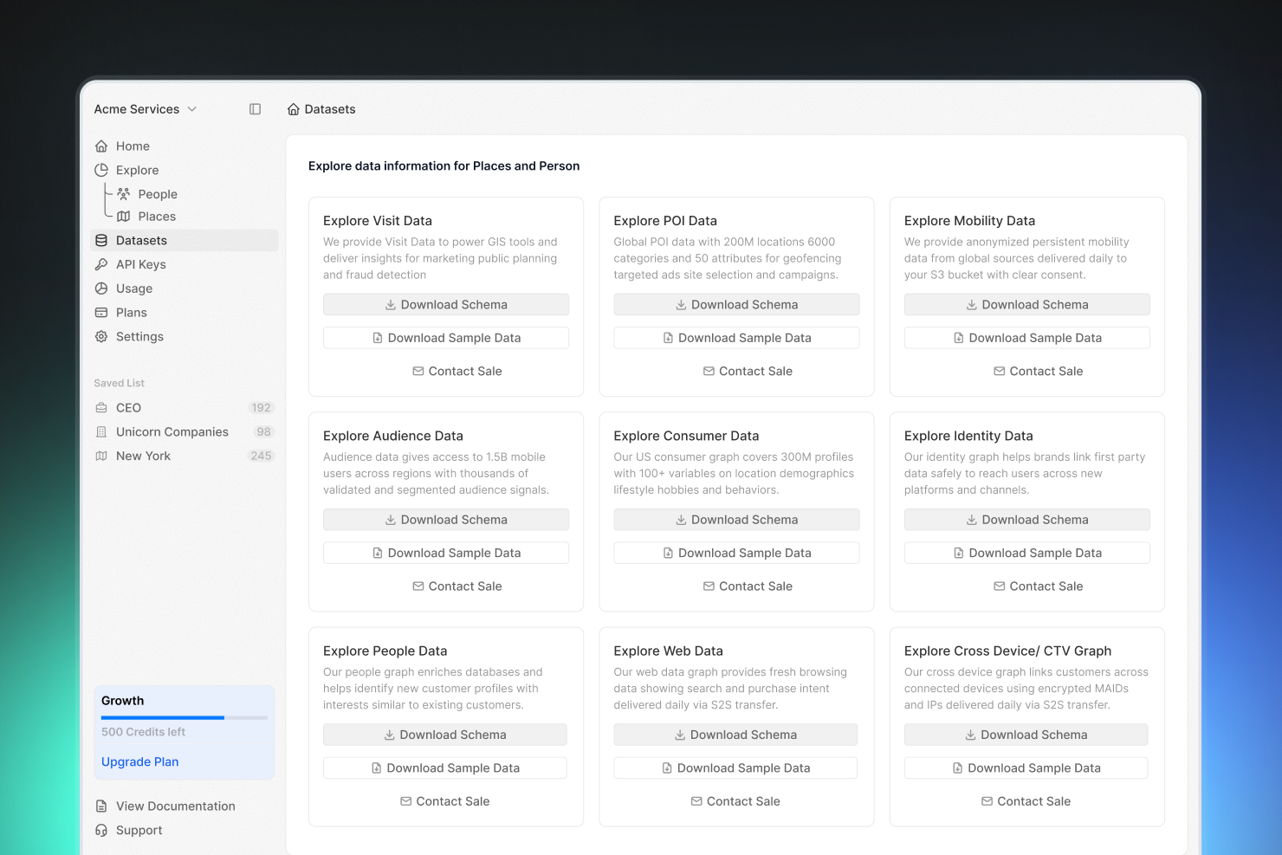Click the 500 Credits left text

click(x=143, y=732)
